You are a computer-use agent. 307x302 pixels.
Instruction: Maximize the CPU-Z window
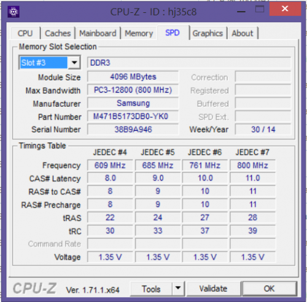click(x=260, y=9)
